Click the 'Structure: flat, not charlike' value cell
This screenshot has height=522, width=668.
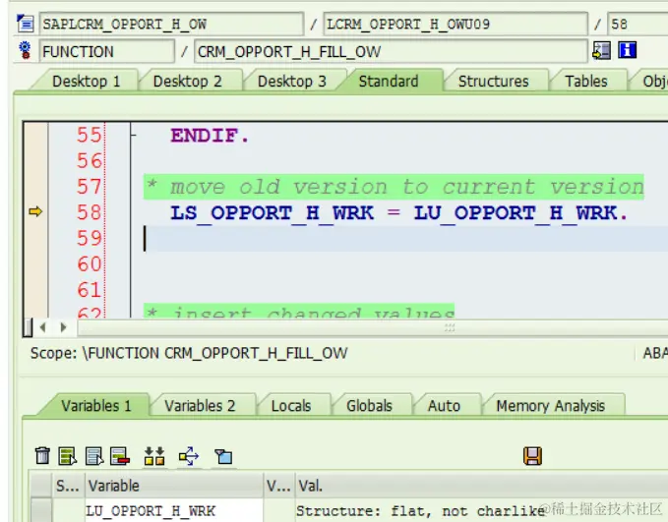[x=481, y=510]
